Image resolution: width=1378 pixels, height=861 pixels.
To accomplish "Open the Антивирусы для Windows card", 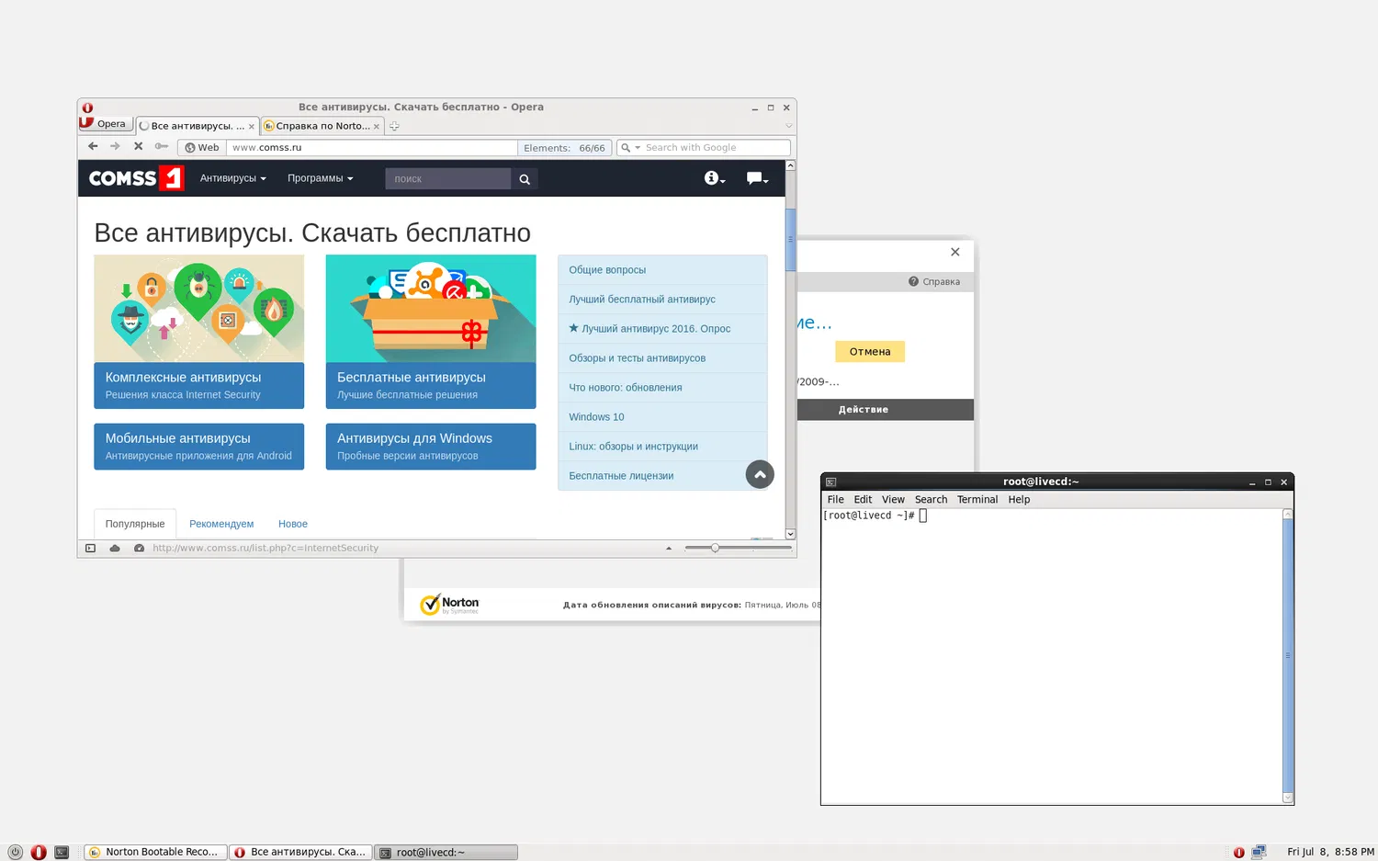I will pos(431,447).
